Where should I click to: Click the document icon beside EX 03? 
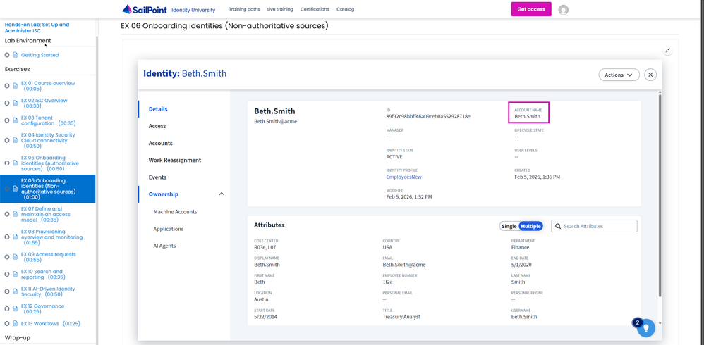point(15,120)
